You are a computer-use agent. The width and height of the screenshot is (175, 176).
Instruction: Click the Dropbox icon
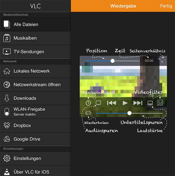(7, 125)
